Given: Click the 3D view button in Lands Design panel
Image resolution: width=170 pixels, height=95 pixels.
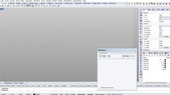Looking at the screenshot, I should (x=104, y=56).
